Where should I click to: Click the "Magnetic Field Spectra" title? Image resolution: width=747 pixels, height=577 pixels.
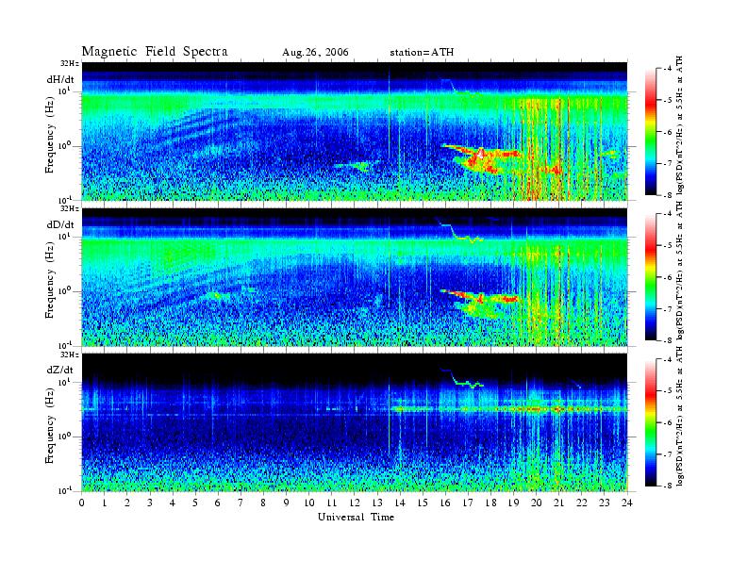coord(155,52)
